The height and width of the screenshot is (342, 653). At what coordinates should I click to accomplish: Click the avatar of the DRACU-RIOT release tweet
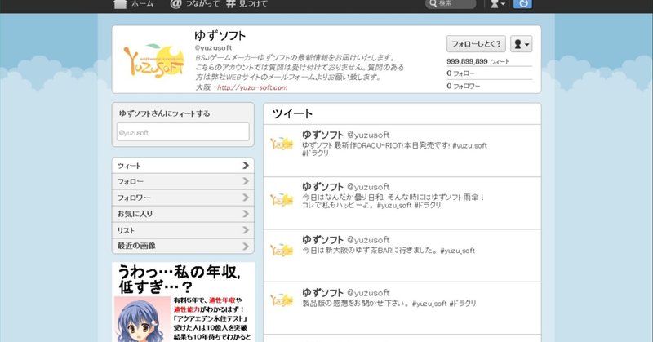click(282, 144)
